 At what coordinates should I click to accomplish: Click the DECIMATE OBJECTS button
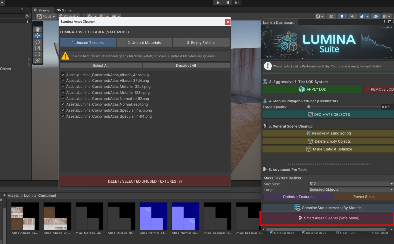[328, 115]
